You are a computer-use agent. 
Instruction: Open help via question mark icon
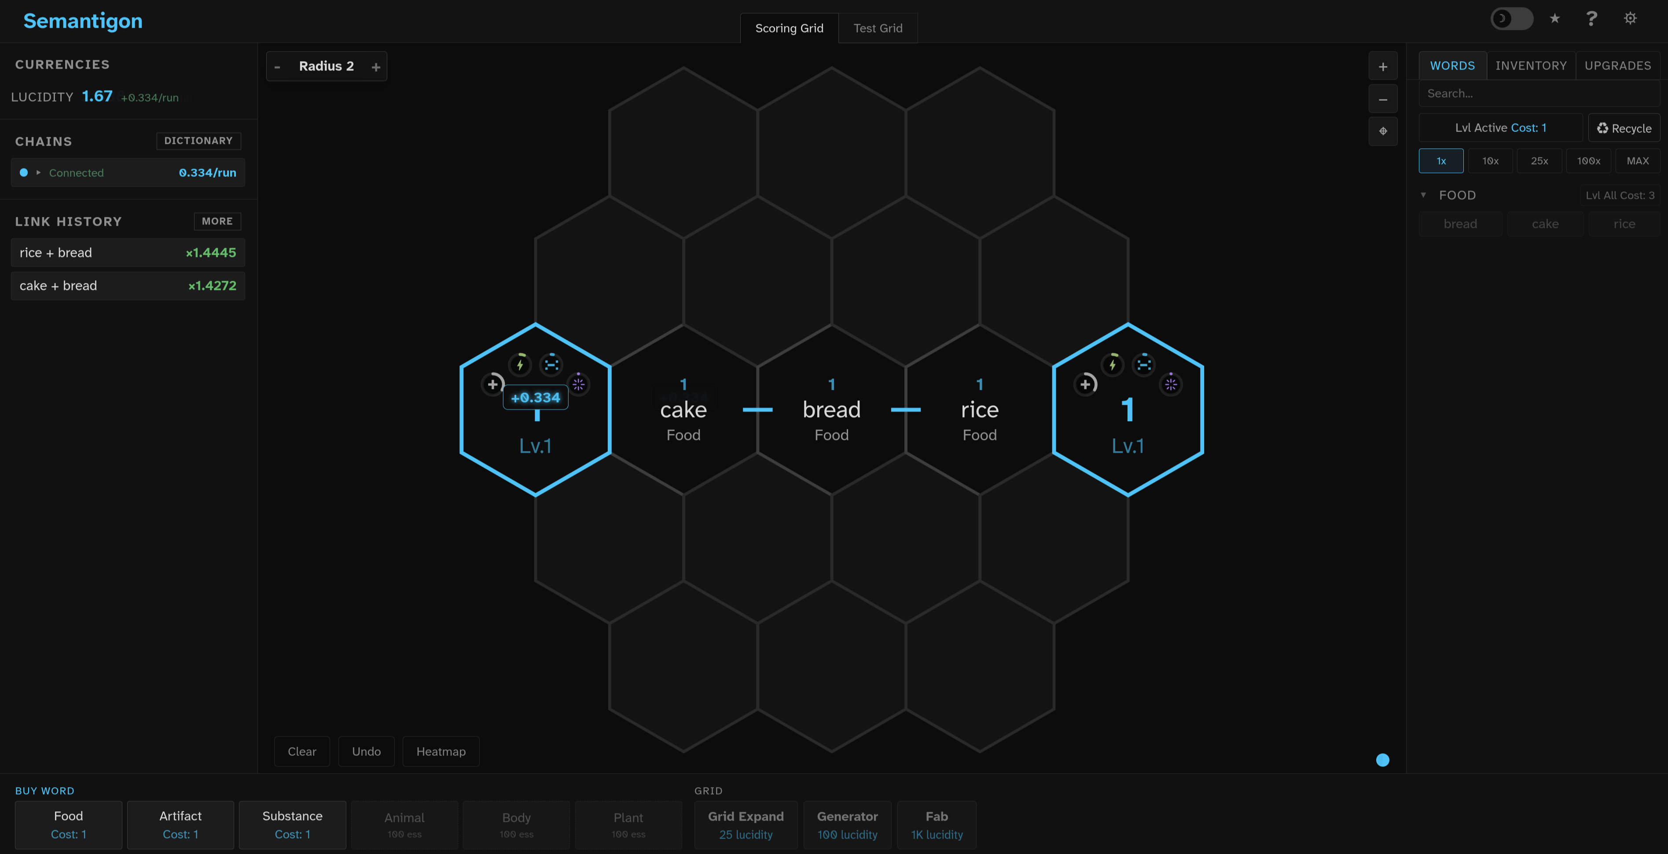click(1591, 19)
